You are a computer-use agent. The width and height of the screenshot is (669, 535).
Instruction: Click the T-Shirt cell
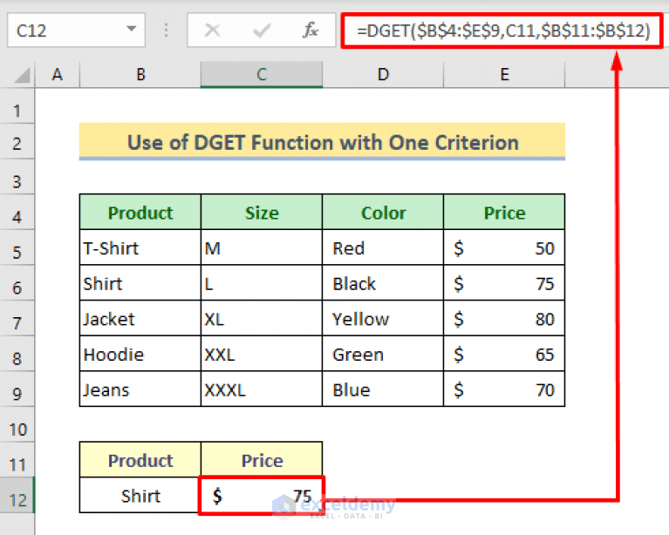coord(140,247)
